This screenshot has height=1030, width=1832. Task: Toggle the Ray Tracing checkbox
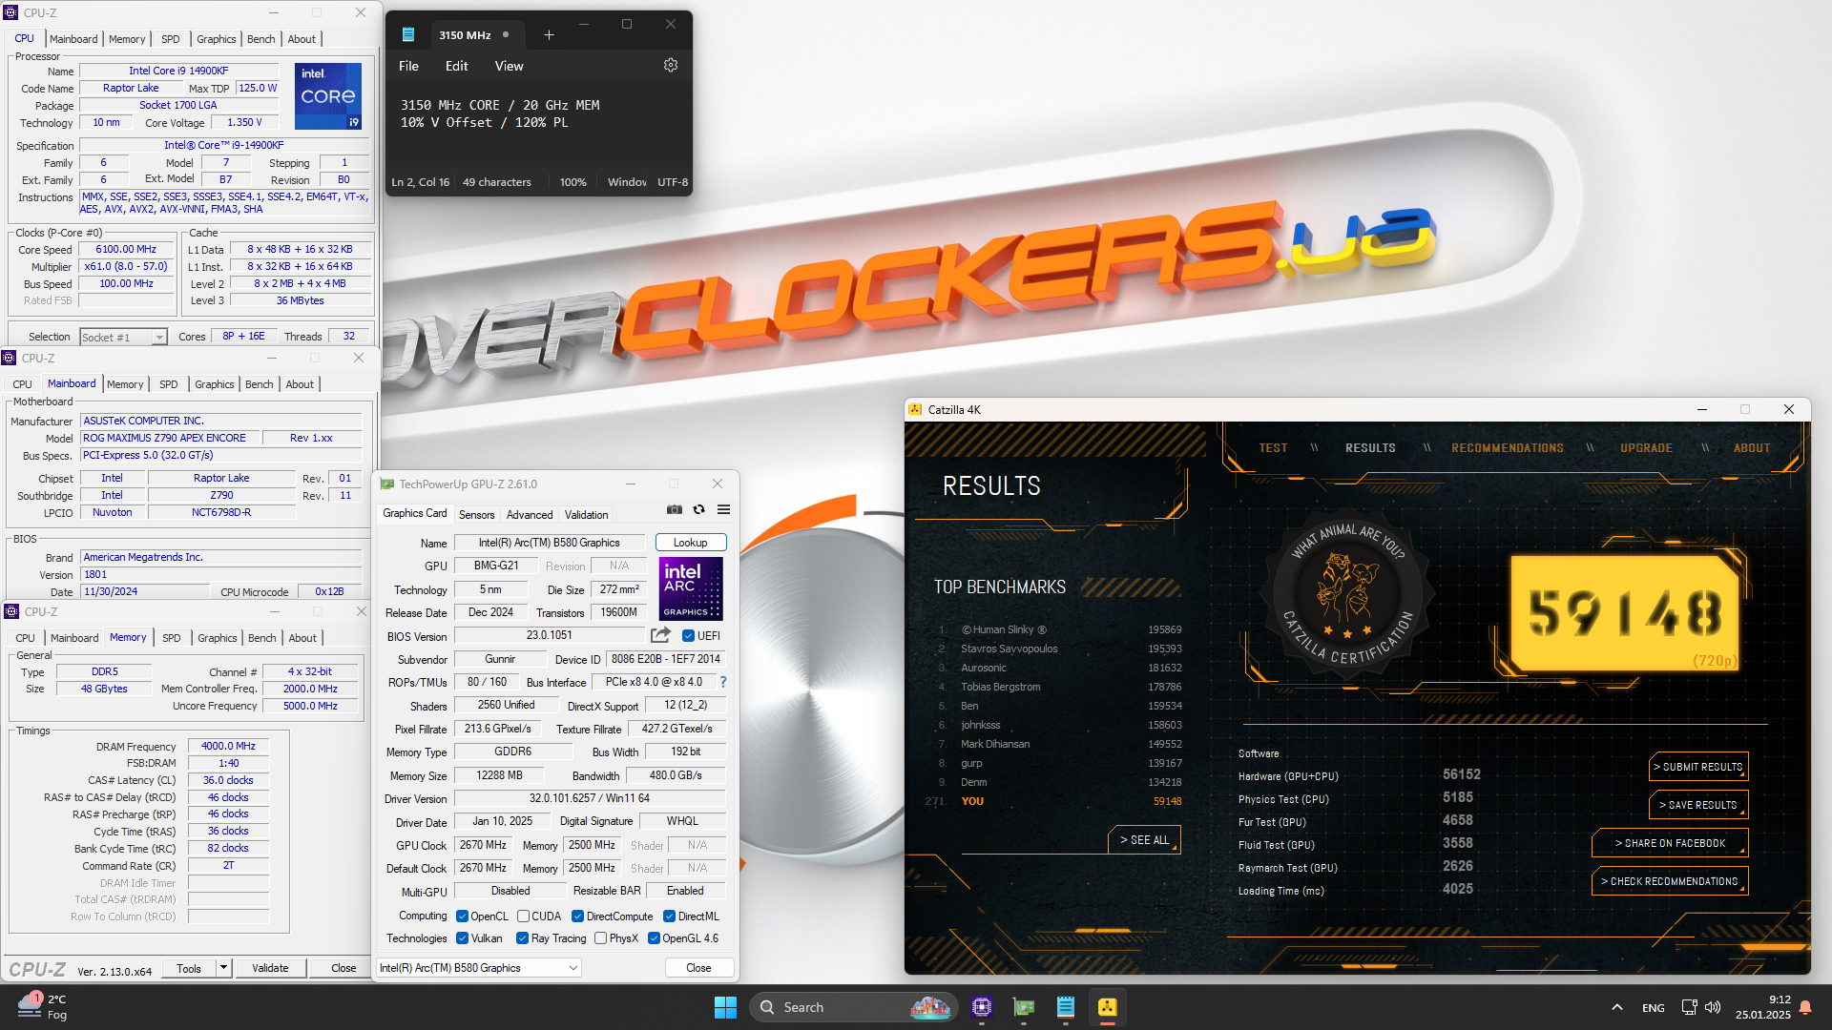[x=522, y=938]
